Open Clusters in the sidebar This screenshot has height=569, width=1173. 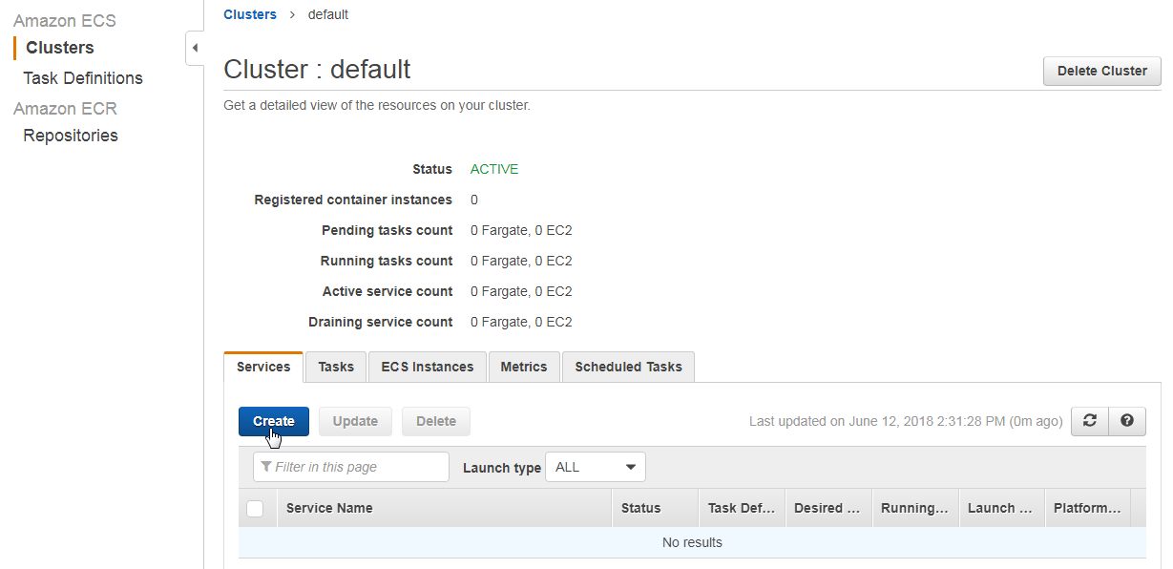click(x=60, y=48)
